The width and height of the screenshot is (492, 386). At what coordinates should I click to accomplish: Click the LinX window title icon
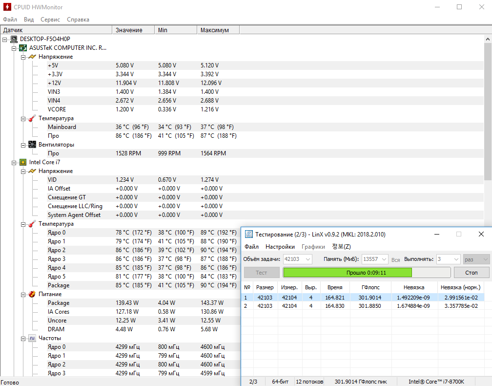click(x=249, y=234)
